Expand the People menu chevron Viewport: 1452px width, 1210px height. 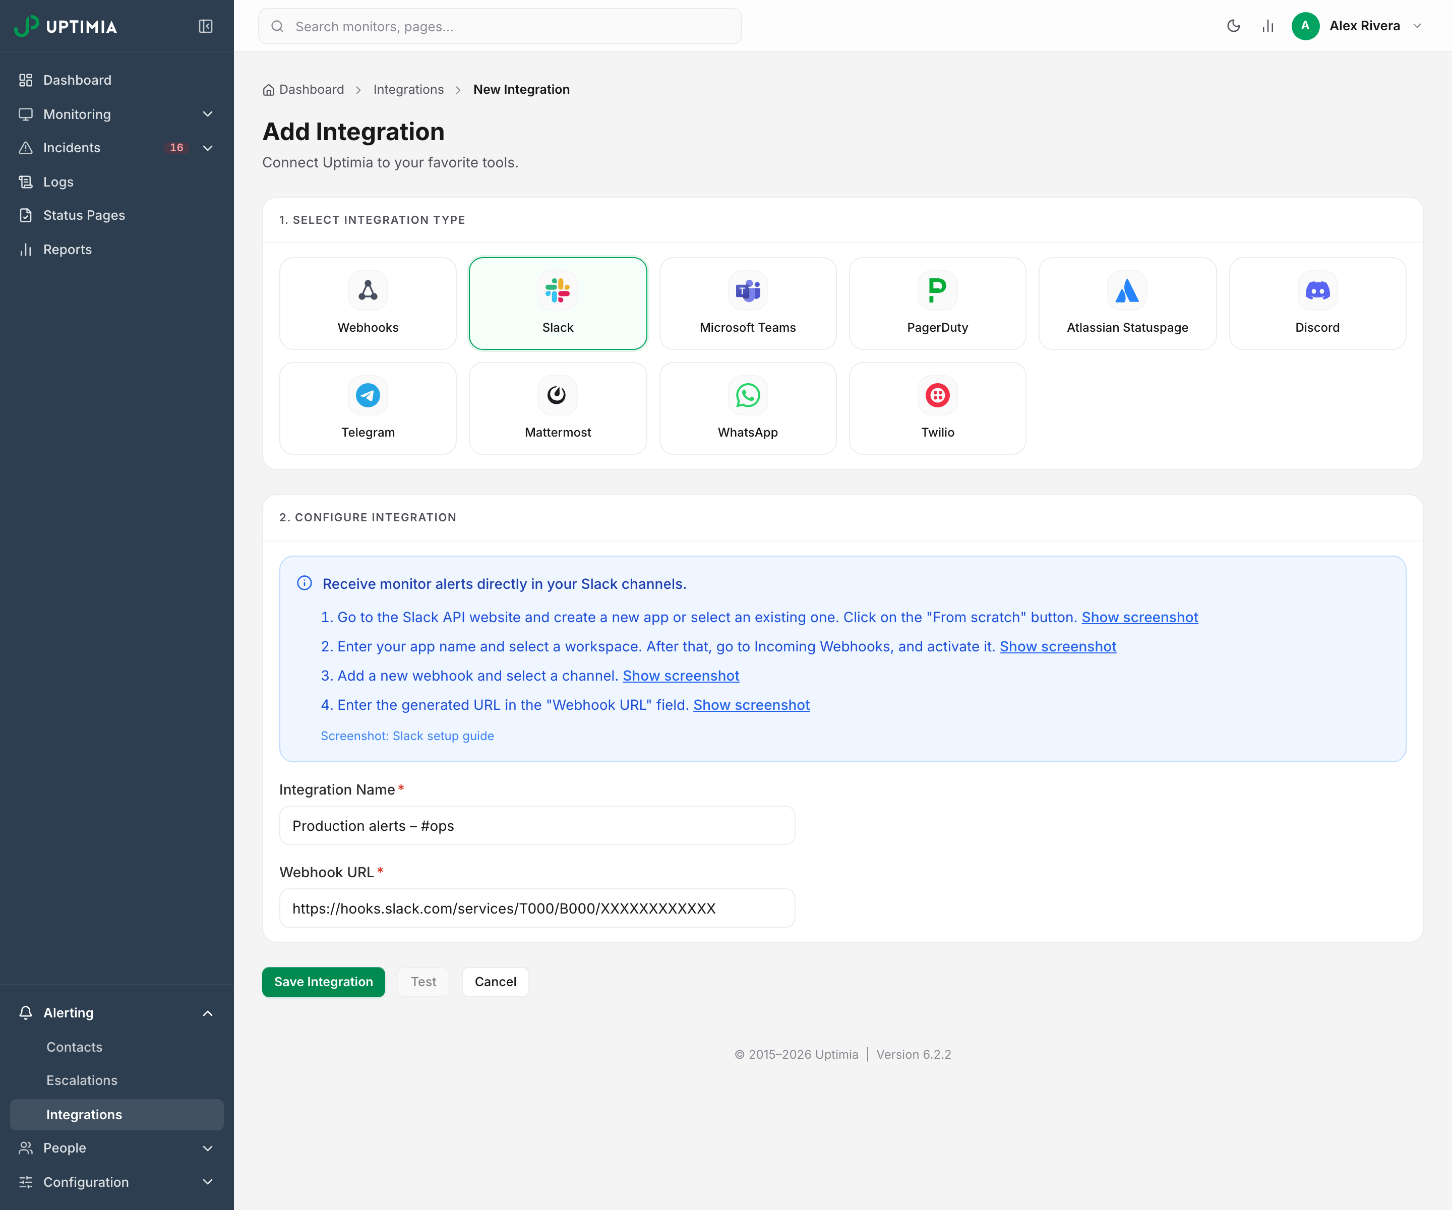207,1148
